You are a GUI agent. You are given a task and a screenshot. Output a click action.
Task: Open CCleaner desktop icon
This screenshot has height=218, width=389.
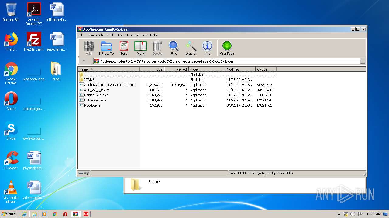click(11, 160)
